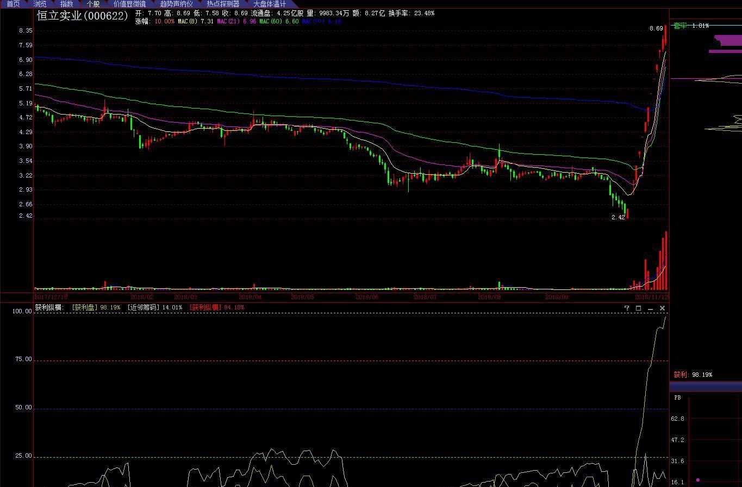This screenshot has width=742, height=487.
Task: Select the 指数 tab
Action: click(x=66, y=4)
